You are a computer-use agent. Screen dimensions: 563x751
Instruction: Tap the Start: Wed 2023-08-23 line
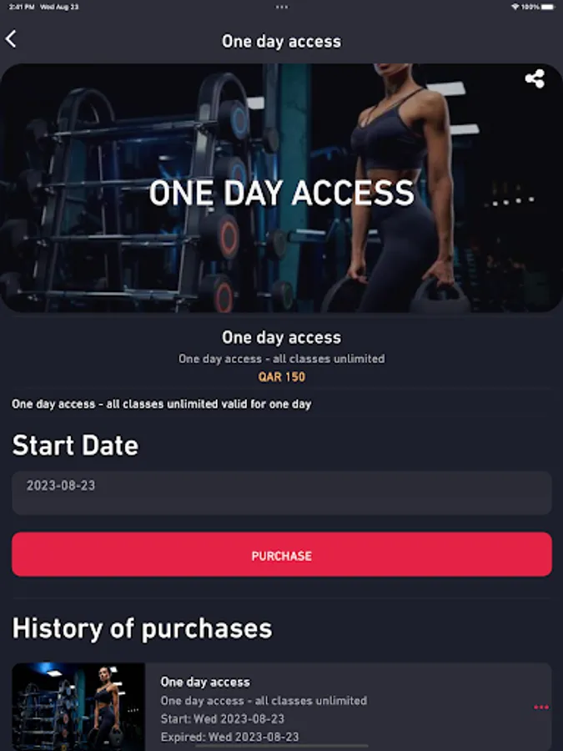(x=223, y=718)
